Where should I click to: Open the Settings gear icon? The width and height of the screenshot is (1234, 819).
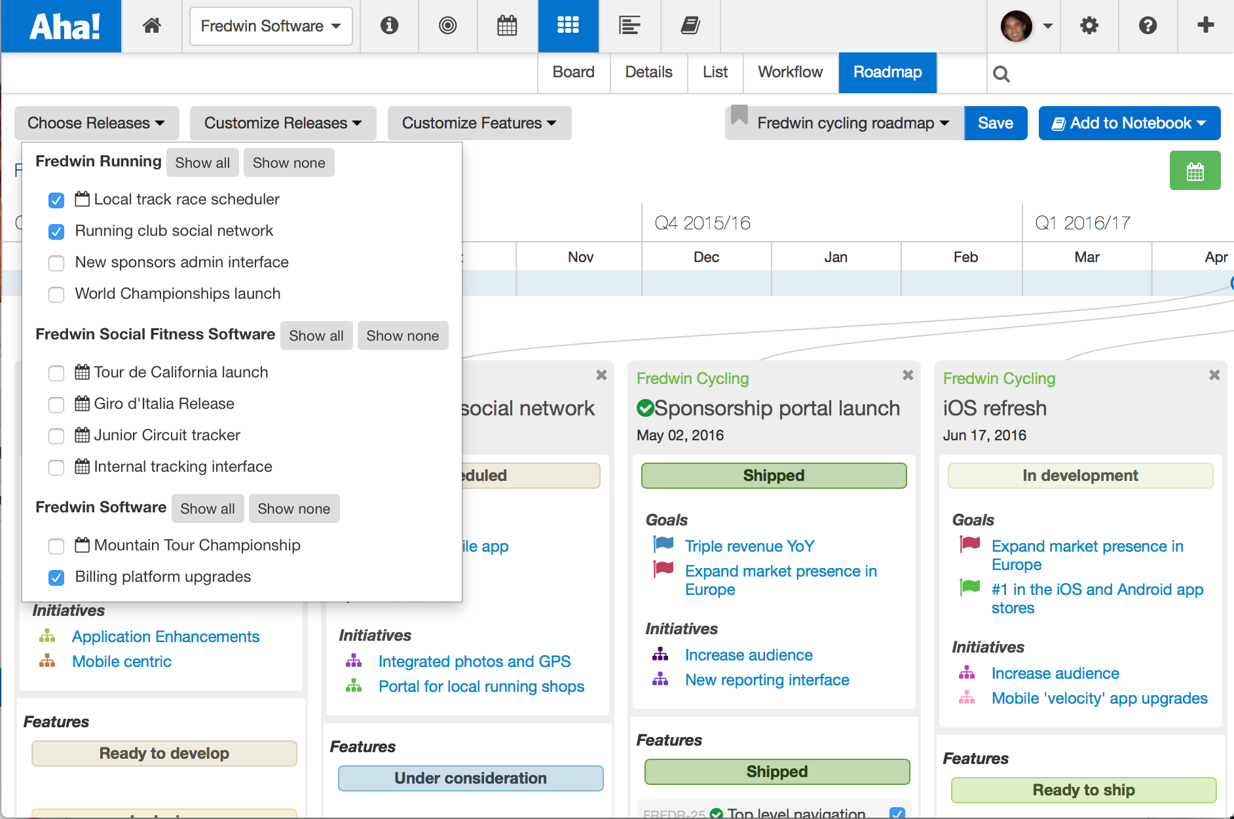point(1089,26)
